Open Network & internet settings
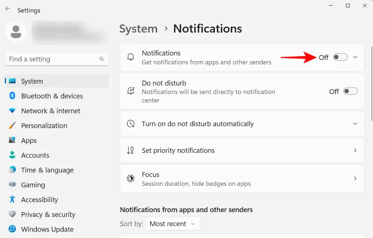This screenshot has width=373, height=238. 51,111
